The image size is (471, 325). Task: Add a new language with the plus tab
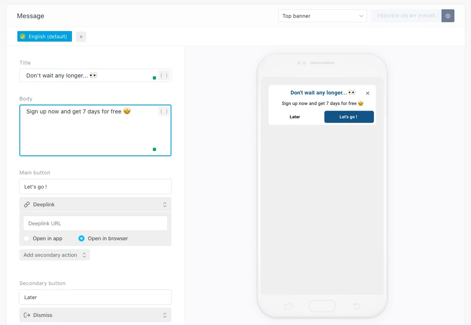81,36
